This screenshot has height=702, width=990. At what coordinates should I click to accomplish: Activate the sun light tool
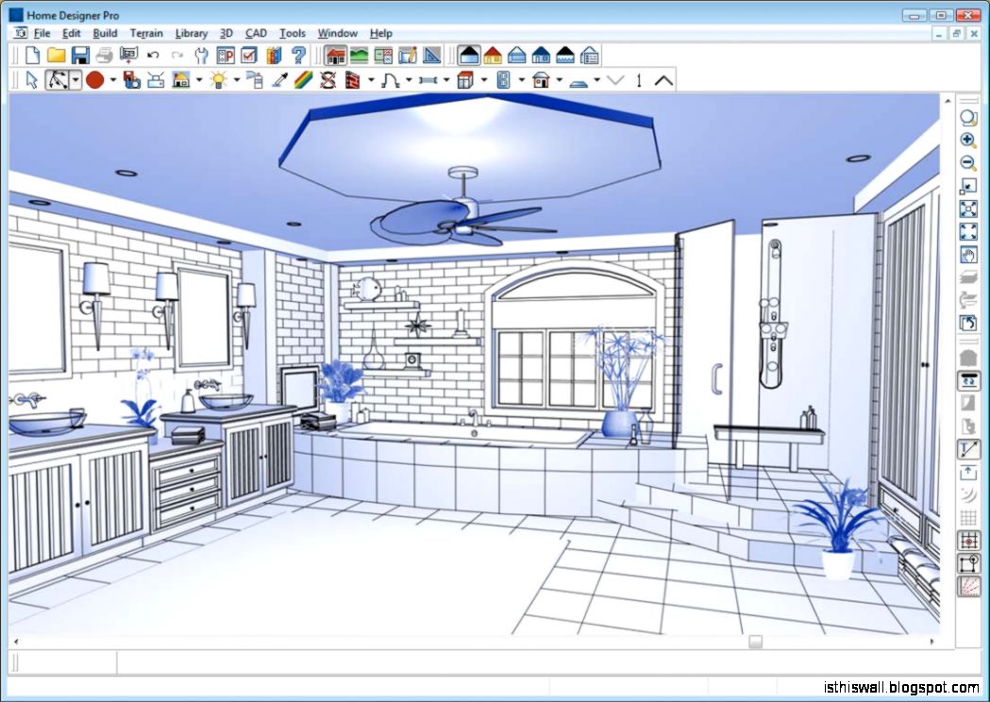tap(220, 80)
